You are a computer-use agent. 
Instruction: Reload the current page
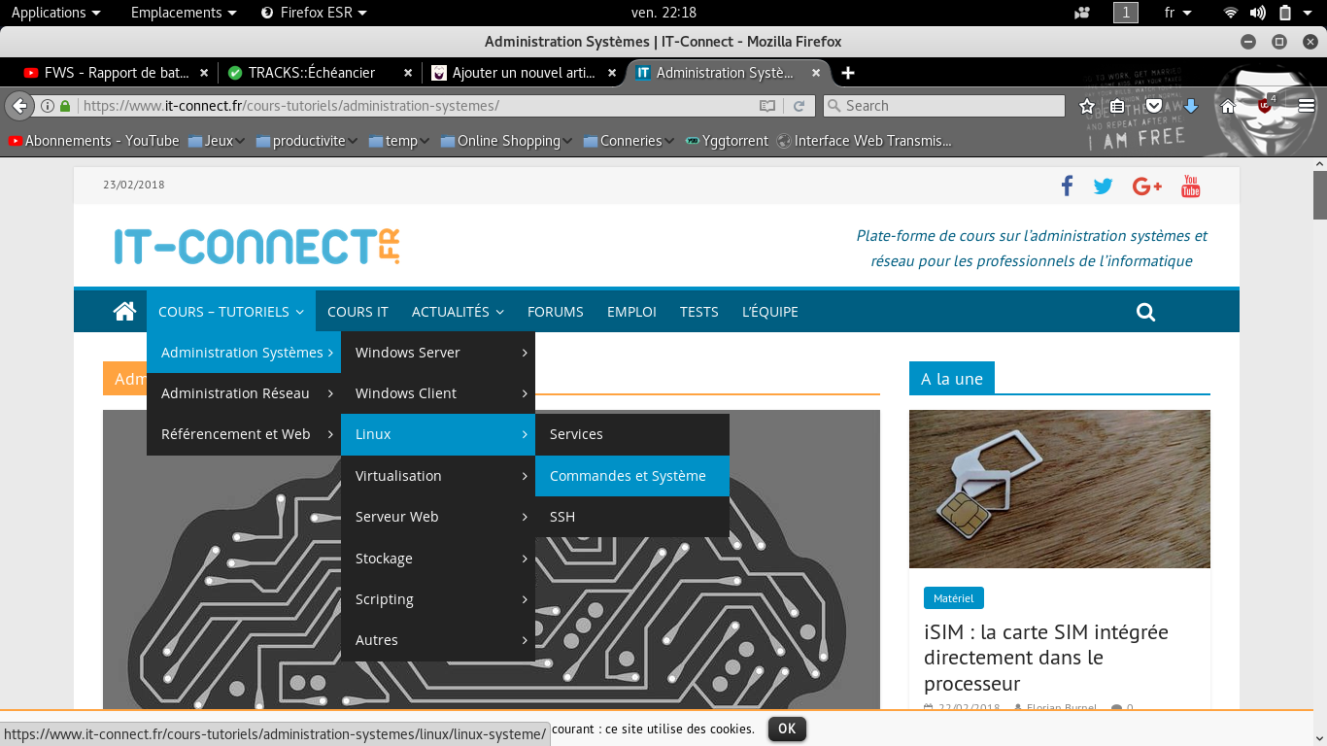click(799, 106)
